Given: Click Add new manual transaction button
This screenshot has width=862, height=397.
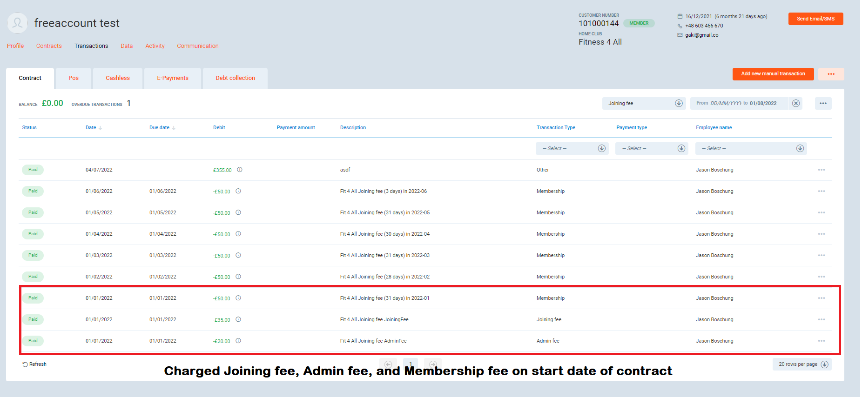Looking at the screenshot, I should pos(773,74).
